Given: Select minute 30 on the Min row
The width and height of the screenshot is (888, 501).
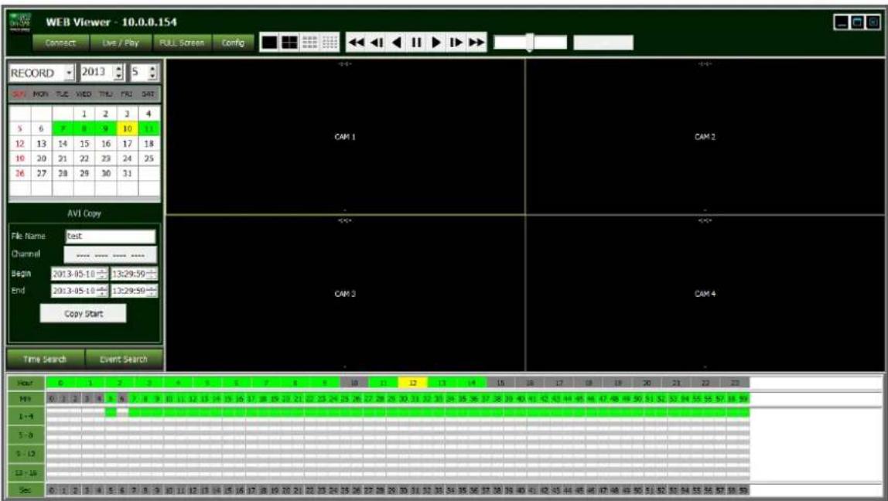Looking at the screenshot, I should point(403,399).
